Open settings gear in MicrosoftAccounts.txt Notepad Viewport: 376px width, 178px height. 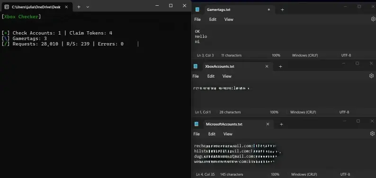coord(372,133)
